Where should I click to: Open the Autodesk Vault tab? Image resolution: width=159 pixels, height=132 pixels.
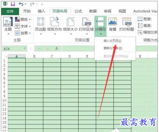click(x=145, y=11)
